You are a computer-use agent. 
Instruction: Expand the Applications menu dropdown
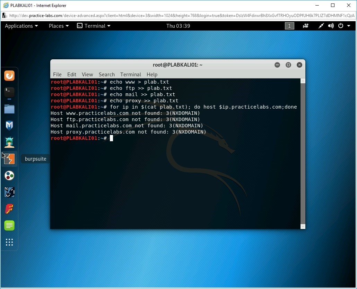point(21,26)
